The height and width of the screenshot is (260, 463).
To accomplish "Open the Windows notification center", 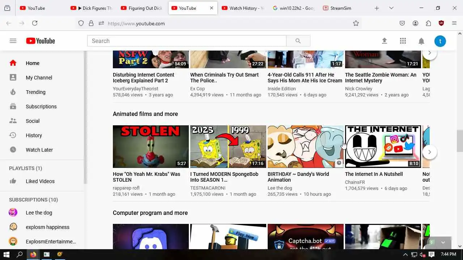I will pos(432,255).
